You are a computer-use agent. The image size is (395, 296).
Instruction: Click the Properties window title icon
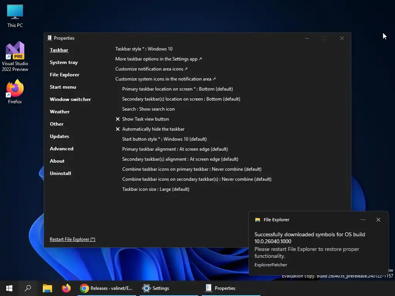point(49,38)
